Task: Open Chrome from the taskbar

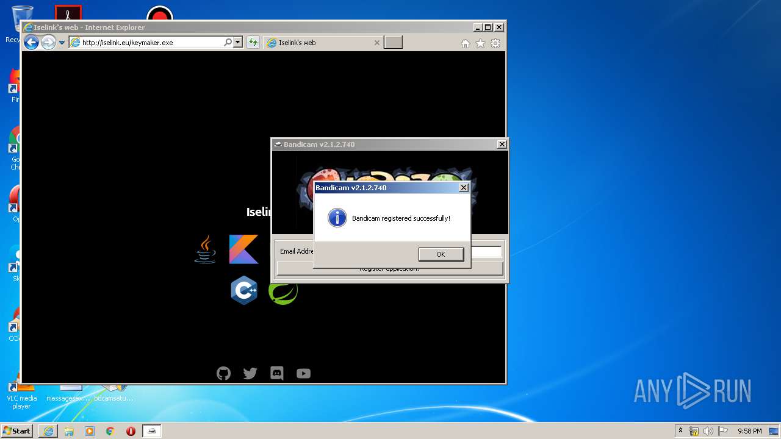Action: pyautogui.click(x=110, y=431)
